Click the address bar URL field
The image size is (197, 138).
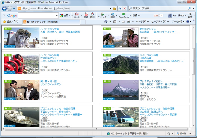(x=63, y=8)
